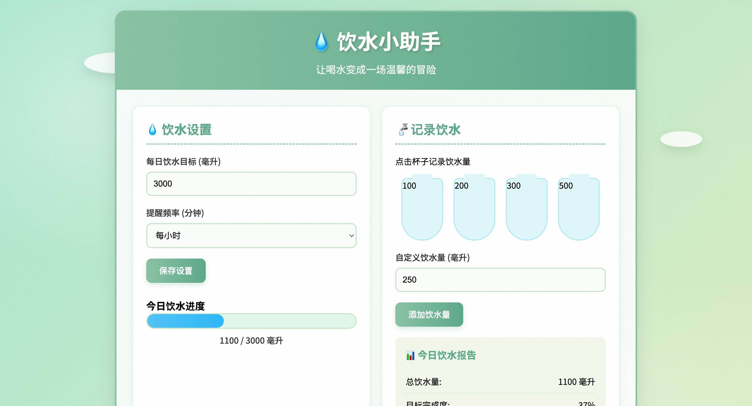This screenshot has width=752, height=406.
Task: Focus the 每日饮水目标 input field with 3000
Action: pos(251,184)
